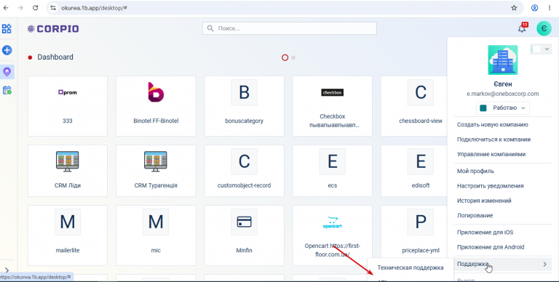Open Opencart first-floor tile
Viewport: 559px width, 282px height.
(x=332, y=235)
